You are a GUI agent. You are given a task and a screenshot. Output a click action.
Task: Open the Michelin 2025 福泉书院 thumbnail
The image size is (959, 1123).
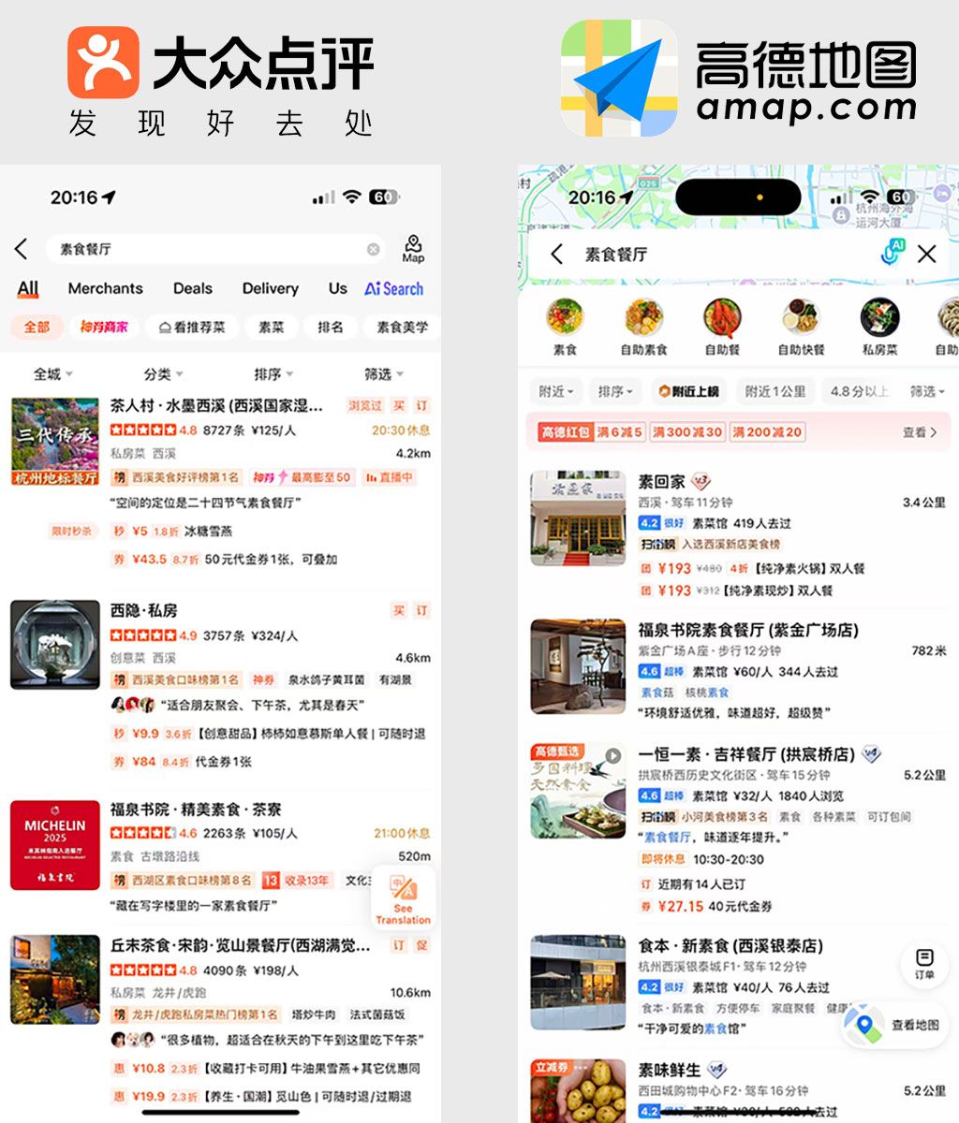[x=55, y=845]
